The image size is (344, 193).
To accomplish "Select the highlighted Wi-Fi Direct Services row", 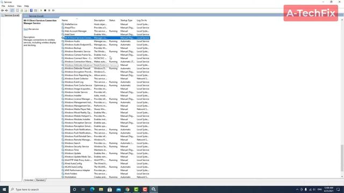I will click(106, 38).
